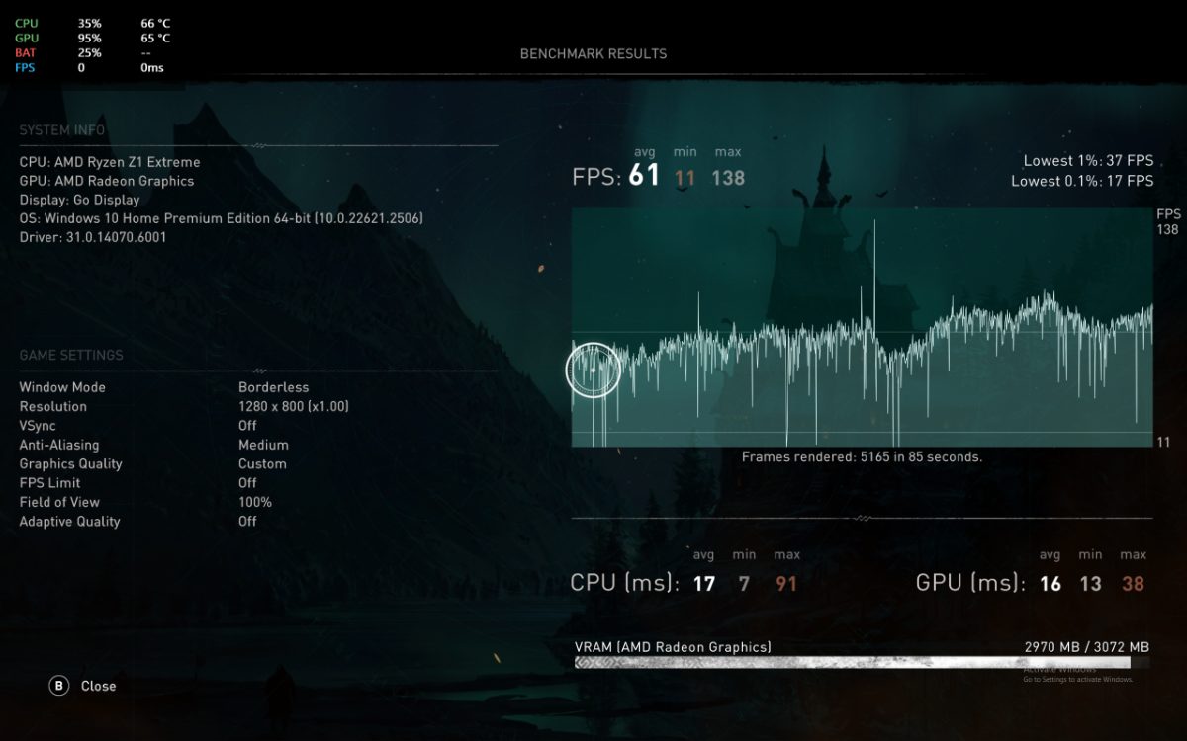
Task: Click the Window Mode Borderless value
Action: tap(273, 387)
